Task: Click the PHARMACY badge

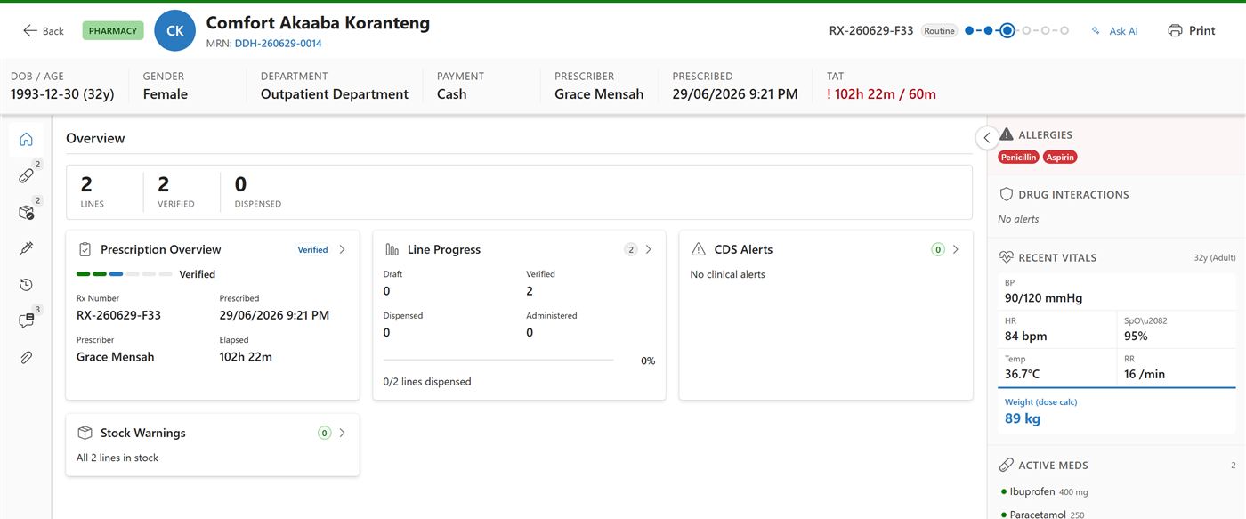Action: tap(113, 30)
